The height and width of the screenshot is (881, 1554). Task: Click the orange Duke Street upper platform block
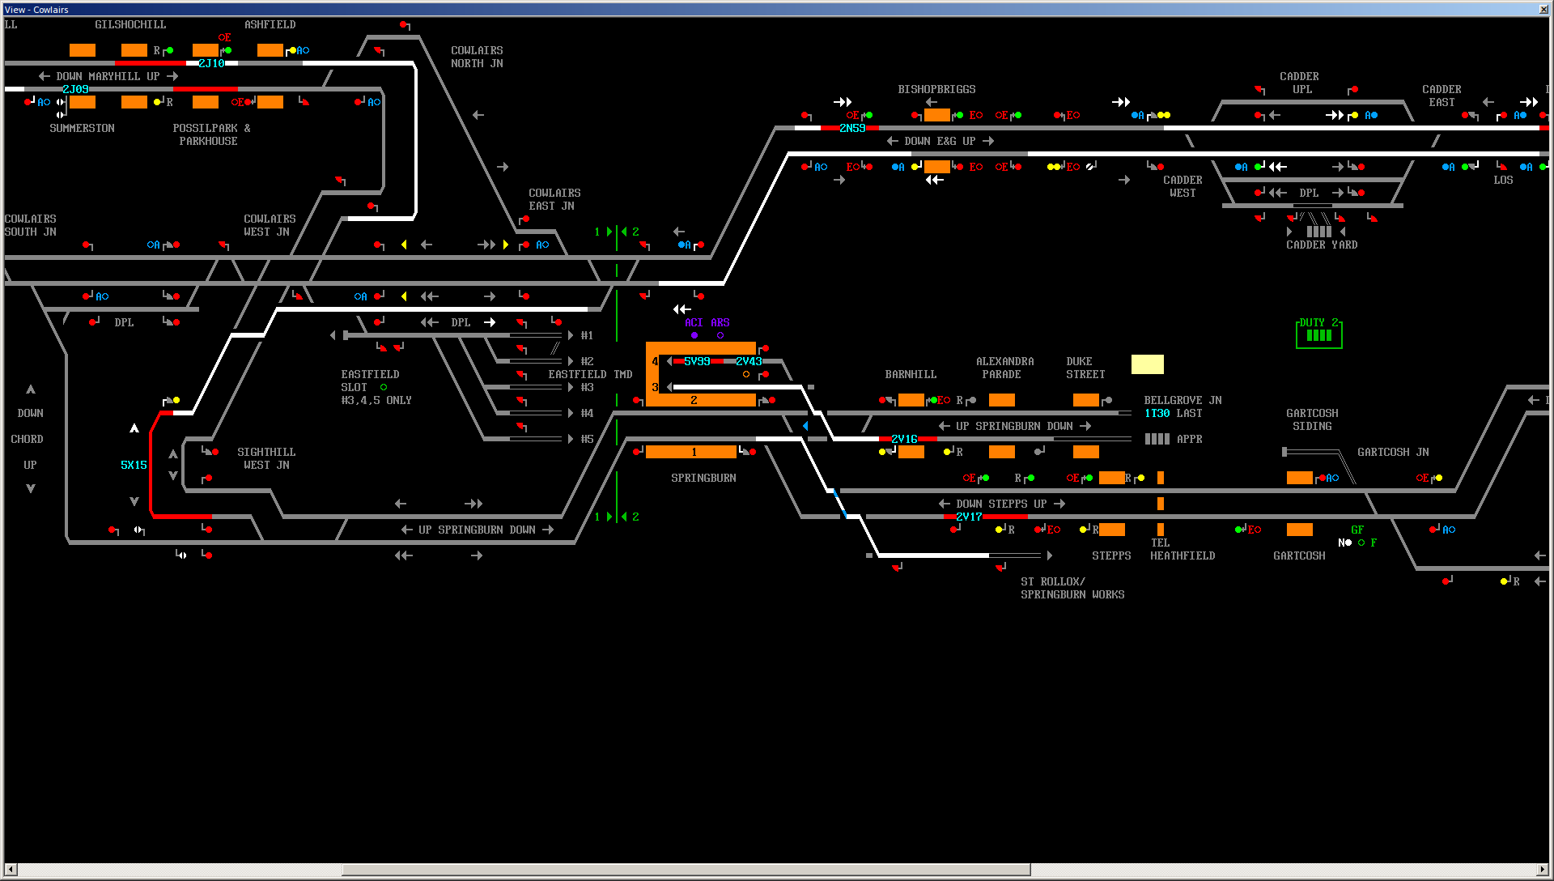[1086, 400]
